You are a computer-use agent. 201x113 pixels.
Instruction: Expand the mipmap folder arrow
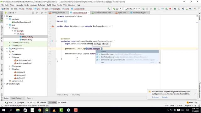(x=10, y=66)
